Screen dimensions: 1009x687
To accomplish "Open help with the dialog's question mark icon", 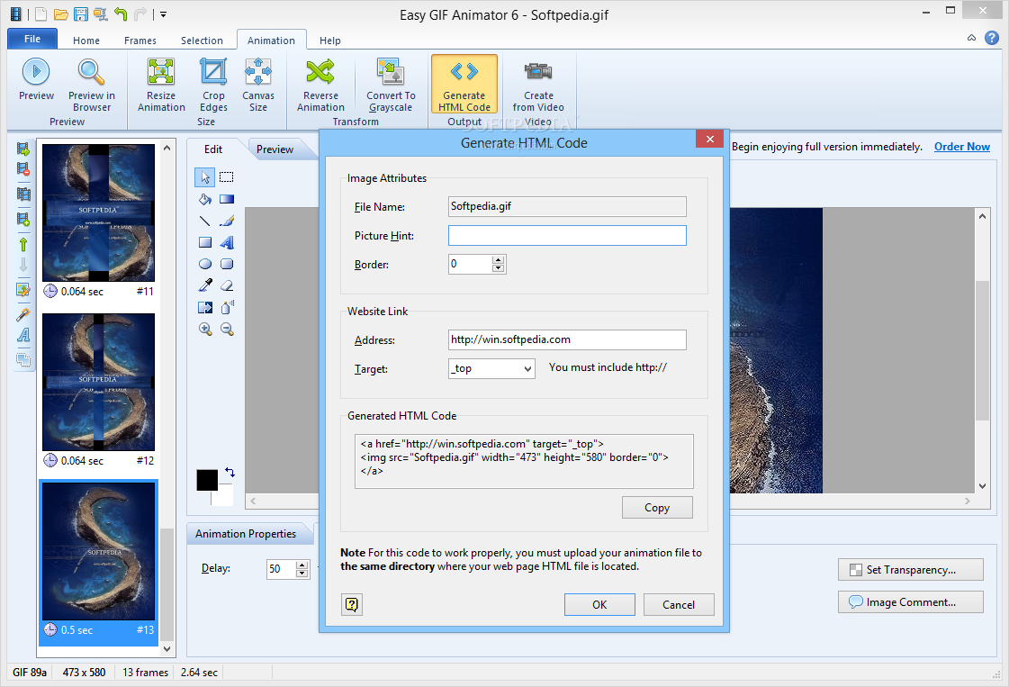I will (x=352, y=604).
